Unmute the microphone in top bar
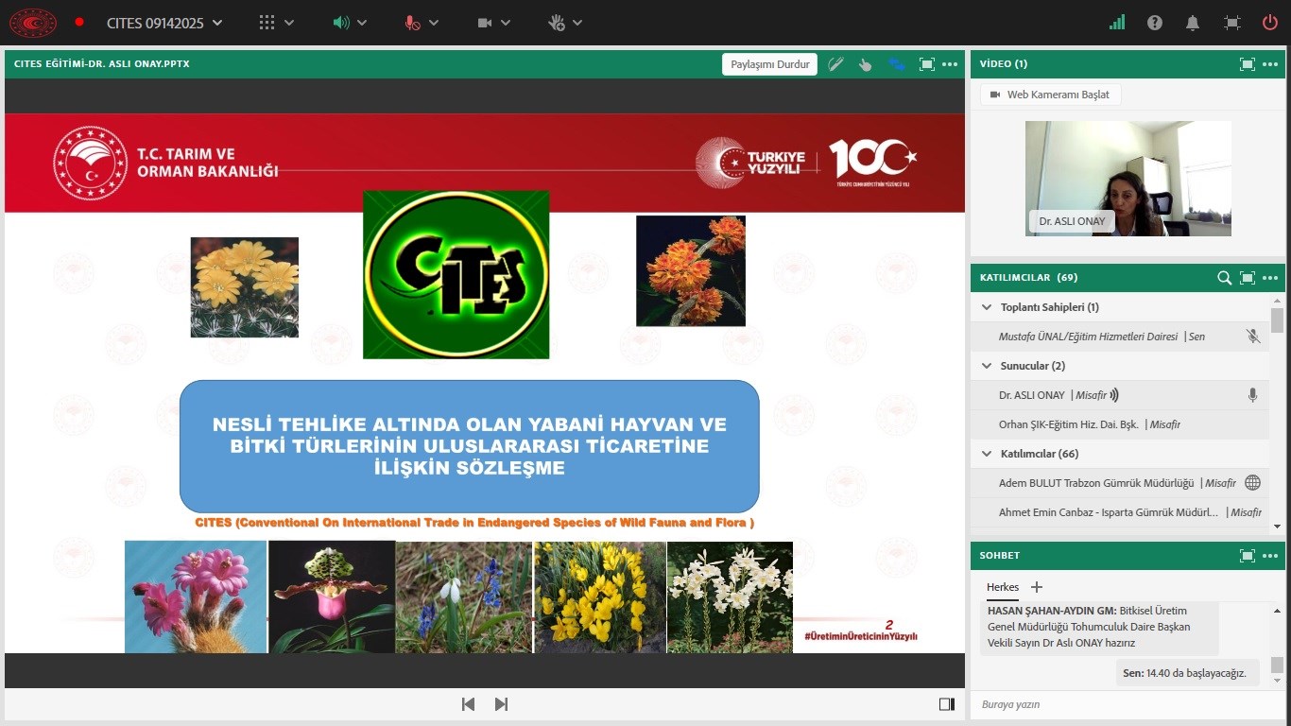1291x726 pixels. click(412, 23)
